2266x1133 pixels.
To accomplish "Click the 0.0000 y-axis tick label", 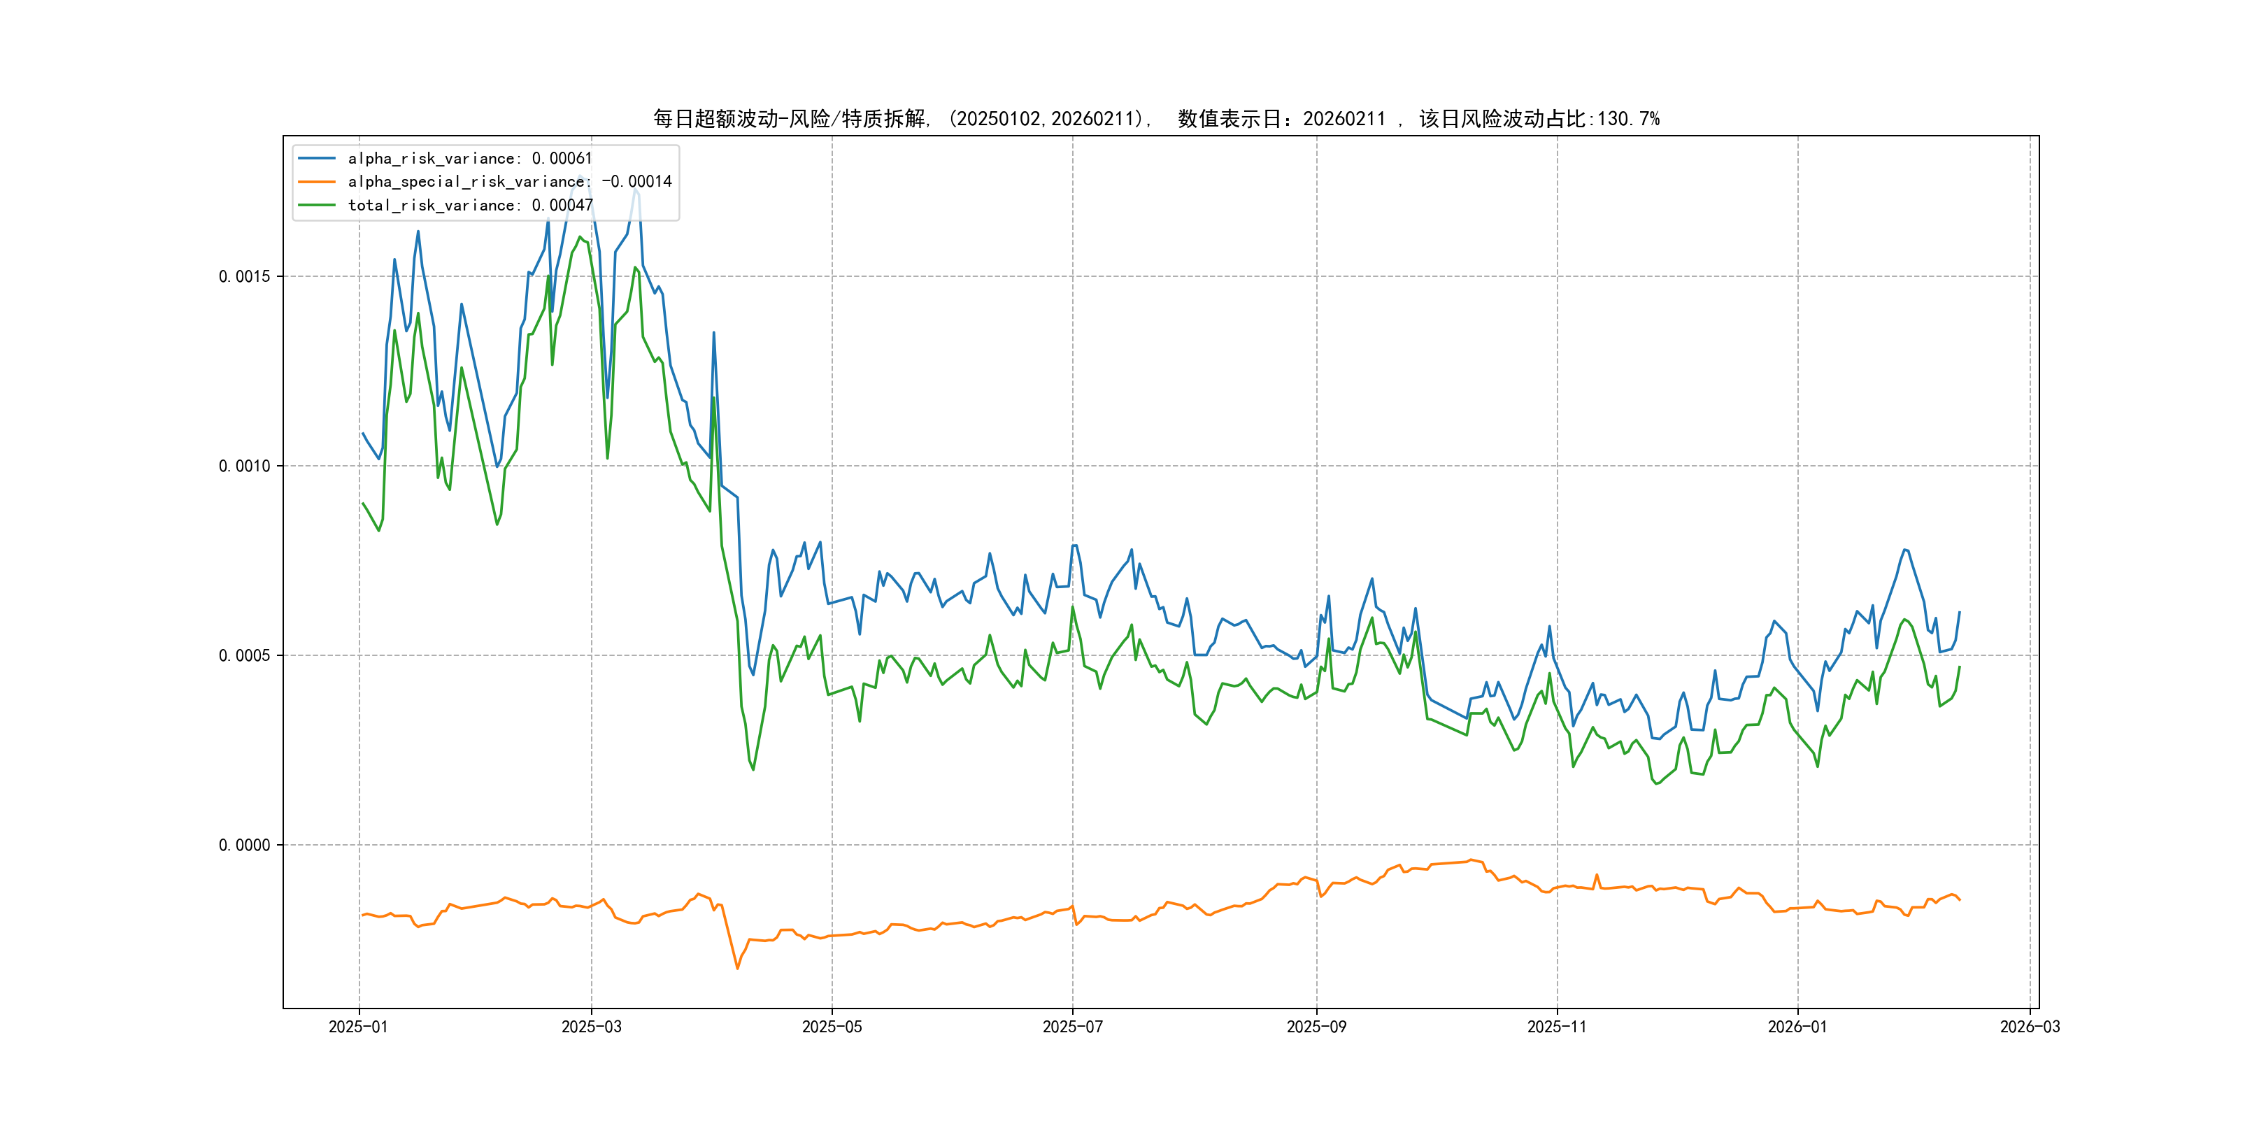I will [245, 846].
